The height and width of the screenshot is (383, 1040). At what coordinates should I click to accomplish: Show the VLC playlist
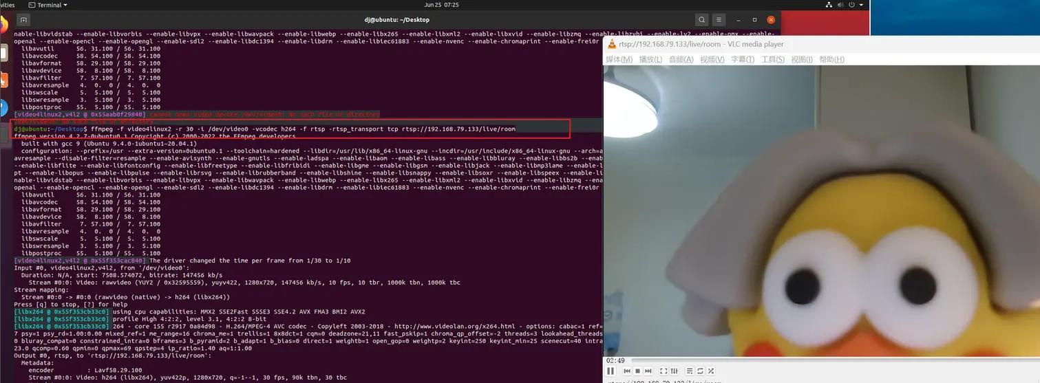click(x=690, y=371)
